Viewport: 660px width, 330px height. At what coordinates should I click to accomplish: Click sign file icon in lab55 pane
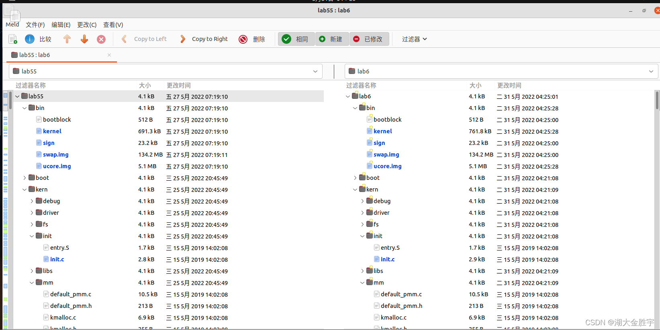(x=39, y=143)
